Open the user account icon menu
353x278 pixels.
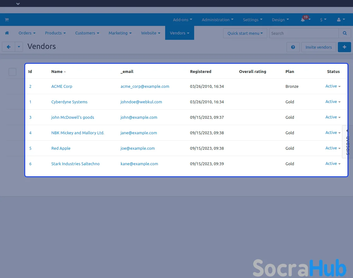(x=340, y=20)
